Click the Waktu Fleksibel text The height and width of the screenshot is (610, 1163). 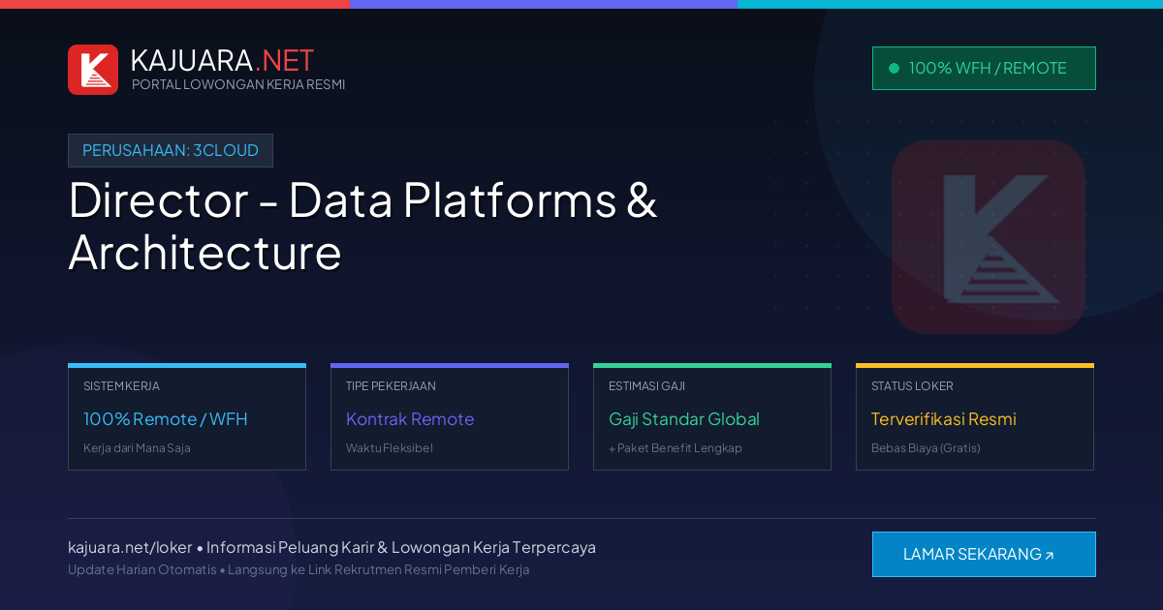coord(390,448)
